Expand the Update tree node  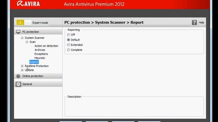click(x=22, y=70)
